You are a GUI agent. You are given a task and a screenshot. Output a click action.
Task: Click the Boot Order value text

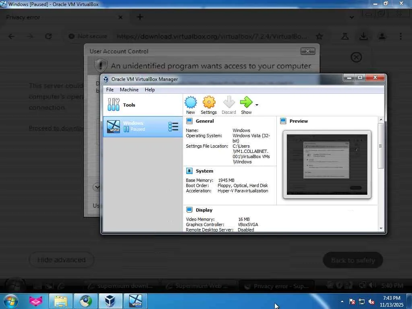click(243, 185)
